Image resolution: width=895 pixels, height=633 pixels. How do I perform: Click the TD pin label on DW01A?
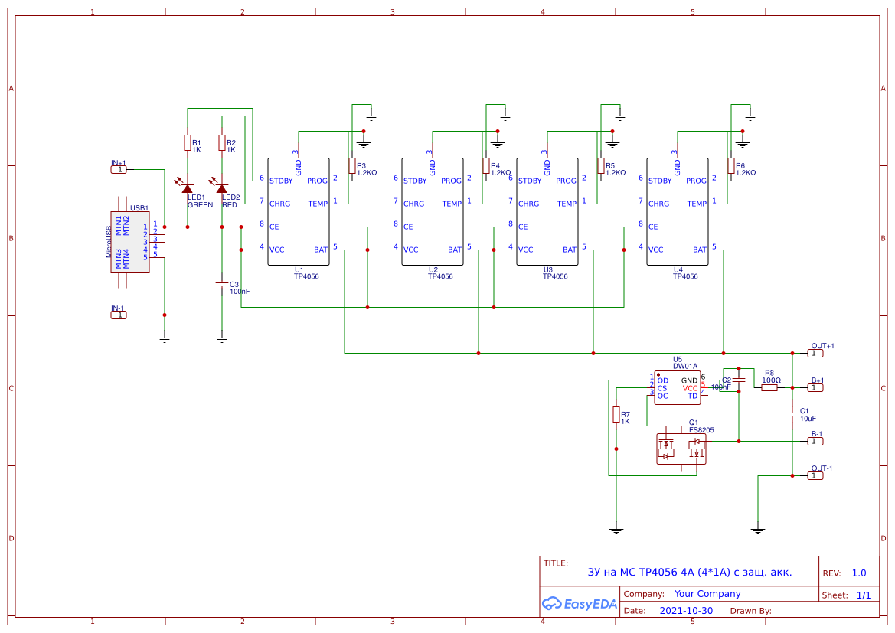pos(692,396)
